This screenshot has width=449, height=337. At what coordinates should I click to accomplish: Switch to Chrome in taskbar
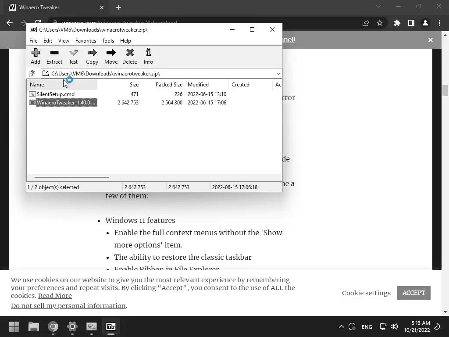pyautogui.click(x=53, y=326)
